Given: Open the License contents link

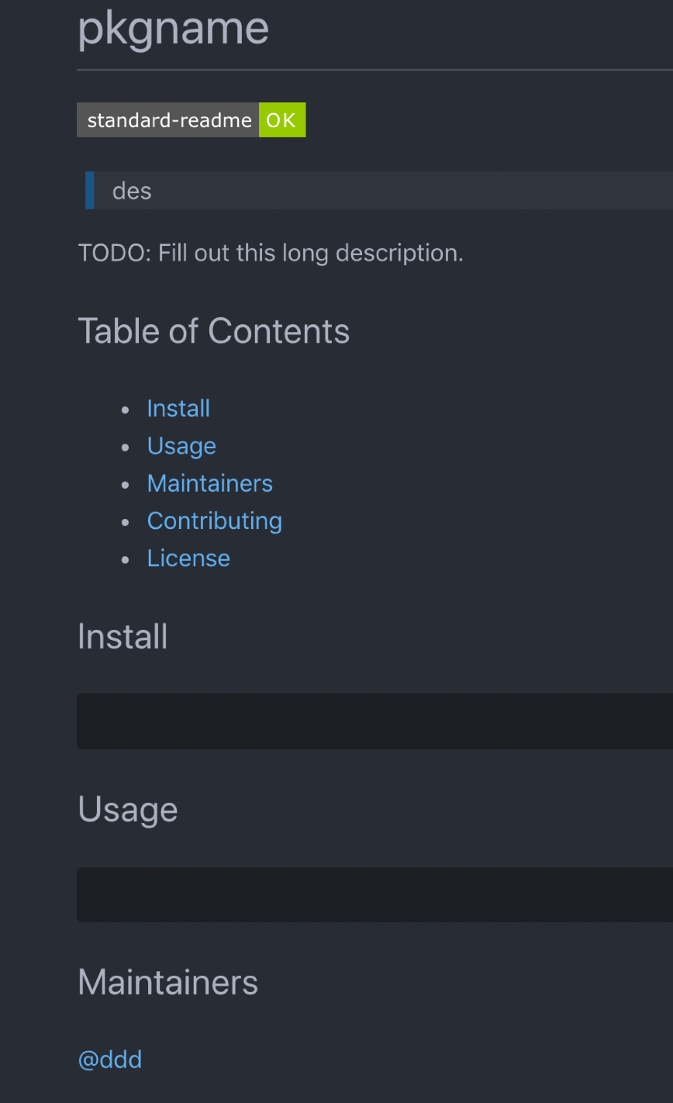Looking at the screenshot, I should (x=188, y=558).
